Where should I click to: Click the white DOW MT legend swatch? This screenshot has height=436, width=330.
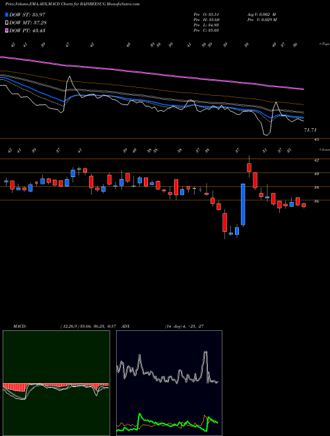click(x=7, y=22)
